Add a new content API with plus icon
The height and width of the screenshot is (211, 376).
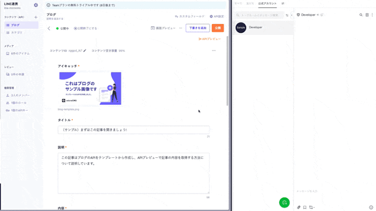point(36,17)
